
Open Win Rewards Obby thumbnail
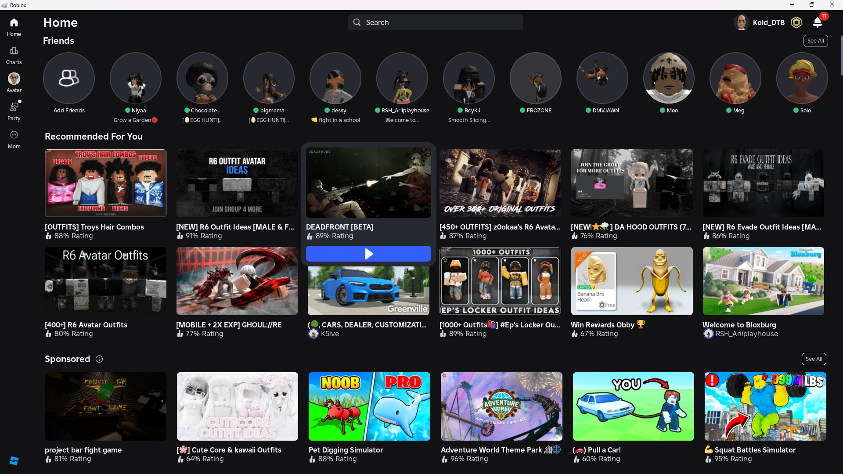pos(632,281)
